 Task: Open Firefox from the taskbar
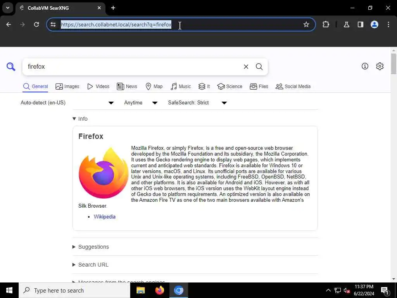[159, 290]
